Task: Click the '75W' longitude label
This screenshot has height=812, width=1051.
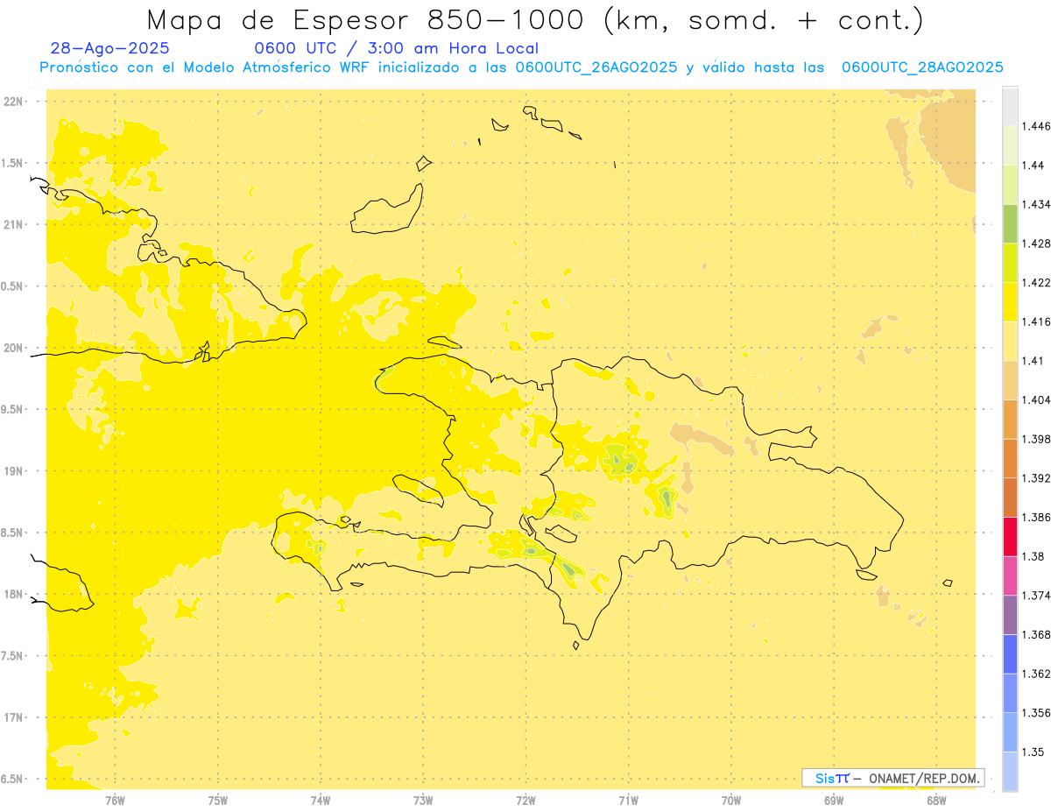Action: (x=217, y=800)
